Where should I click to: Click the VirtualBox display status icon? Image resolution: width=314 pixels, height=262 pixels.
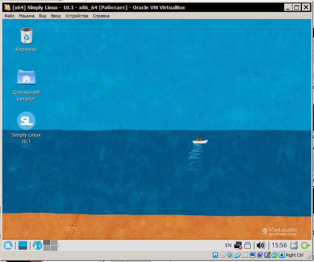pyautogui.click(x=252, y=255)
